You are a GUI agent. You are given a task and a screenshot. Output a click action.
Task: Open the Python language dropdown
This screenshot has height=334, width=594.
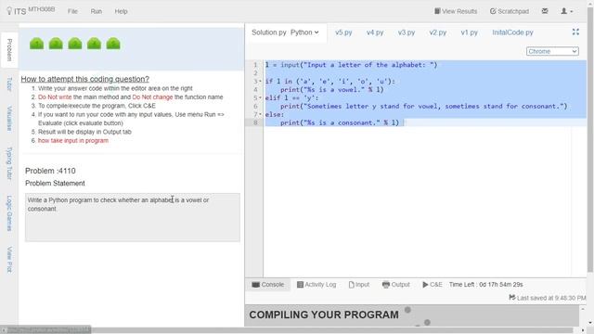[x=304, y=32]
